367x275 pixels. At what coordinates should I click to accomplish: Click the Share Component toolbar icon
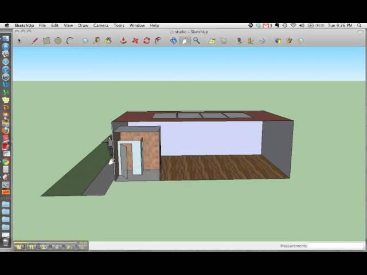[x=300, y=41]
